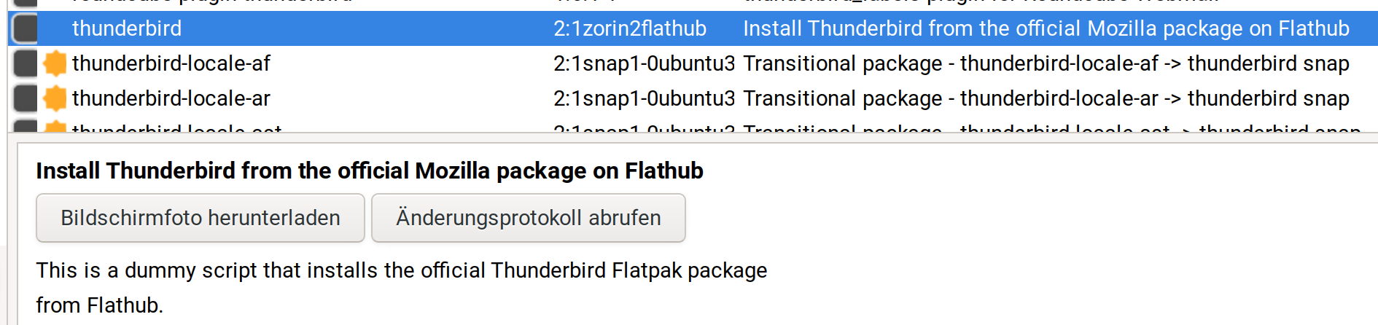This screenshot has height=325, width=1378.
Task: Click the orange supported badge for thunderbird-locale-ar
Action: pyautogui.click(x=55, y=98)
